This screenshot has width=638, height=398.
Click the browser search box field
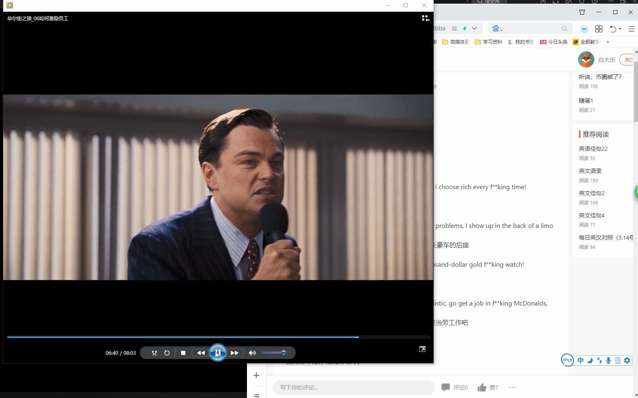tap(531, 28)
